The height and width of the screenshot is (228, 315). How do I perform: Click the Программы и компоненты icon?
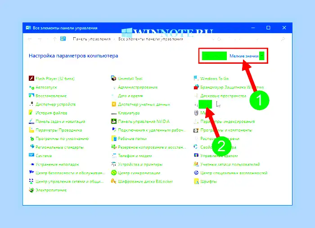coord(196,130)
